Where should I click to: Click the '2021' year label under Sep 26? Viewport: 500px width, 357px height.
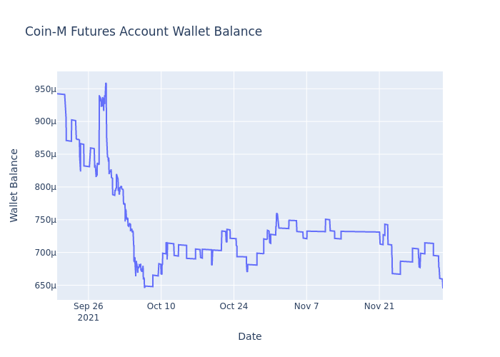tap(89, 318)
